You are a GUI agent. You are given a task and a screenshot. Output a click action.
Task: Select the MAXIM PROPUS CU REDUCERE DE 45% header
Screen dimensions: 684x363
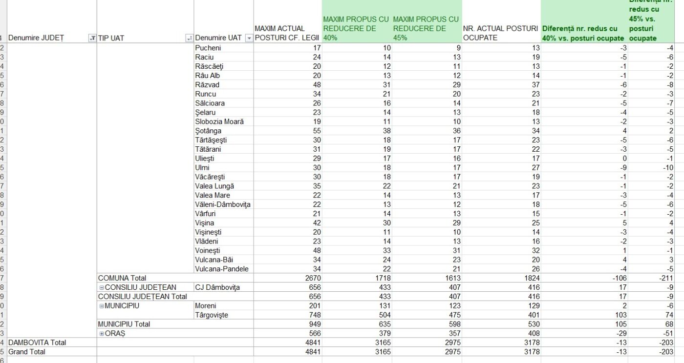(x=427, y=28)
